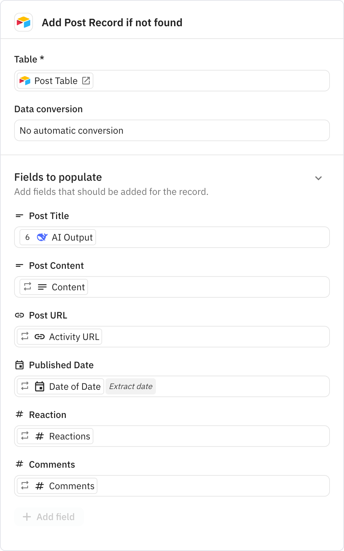Select the Post Table chip
This screenshot has height=551, width=344.
[x=55, y=81]
